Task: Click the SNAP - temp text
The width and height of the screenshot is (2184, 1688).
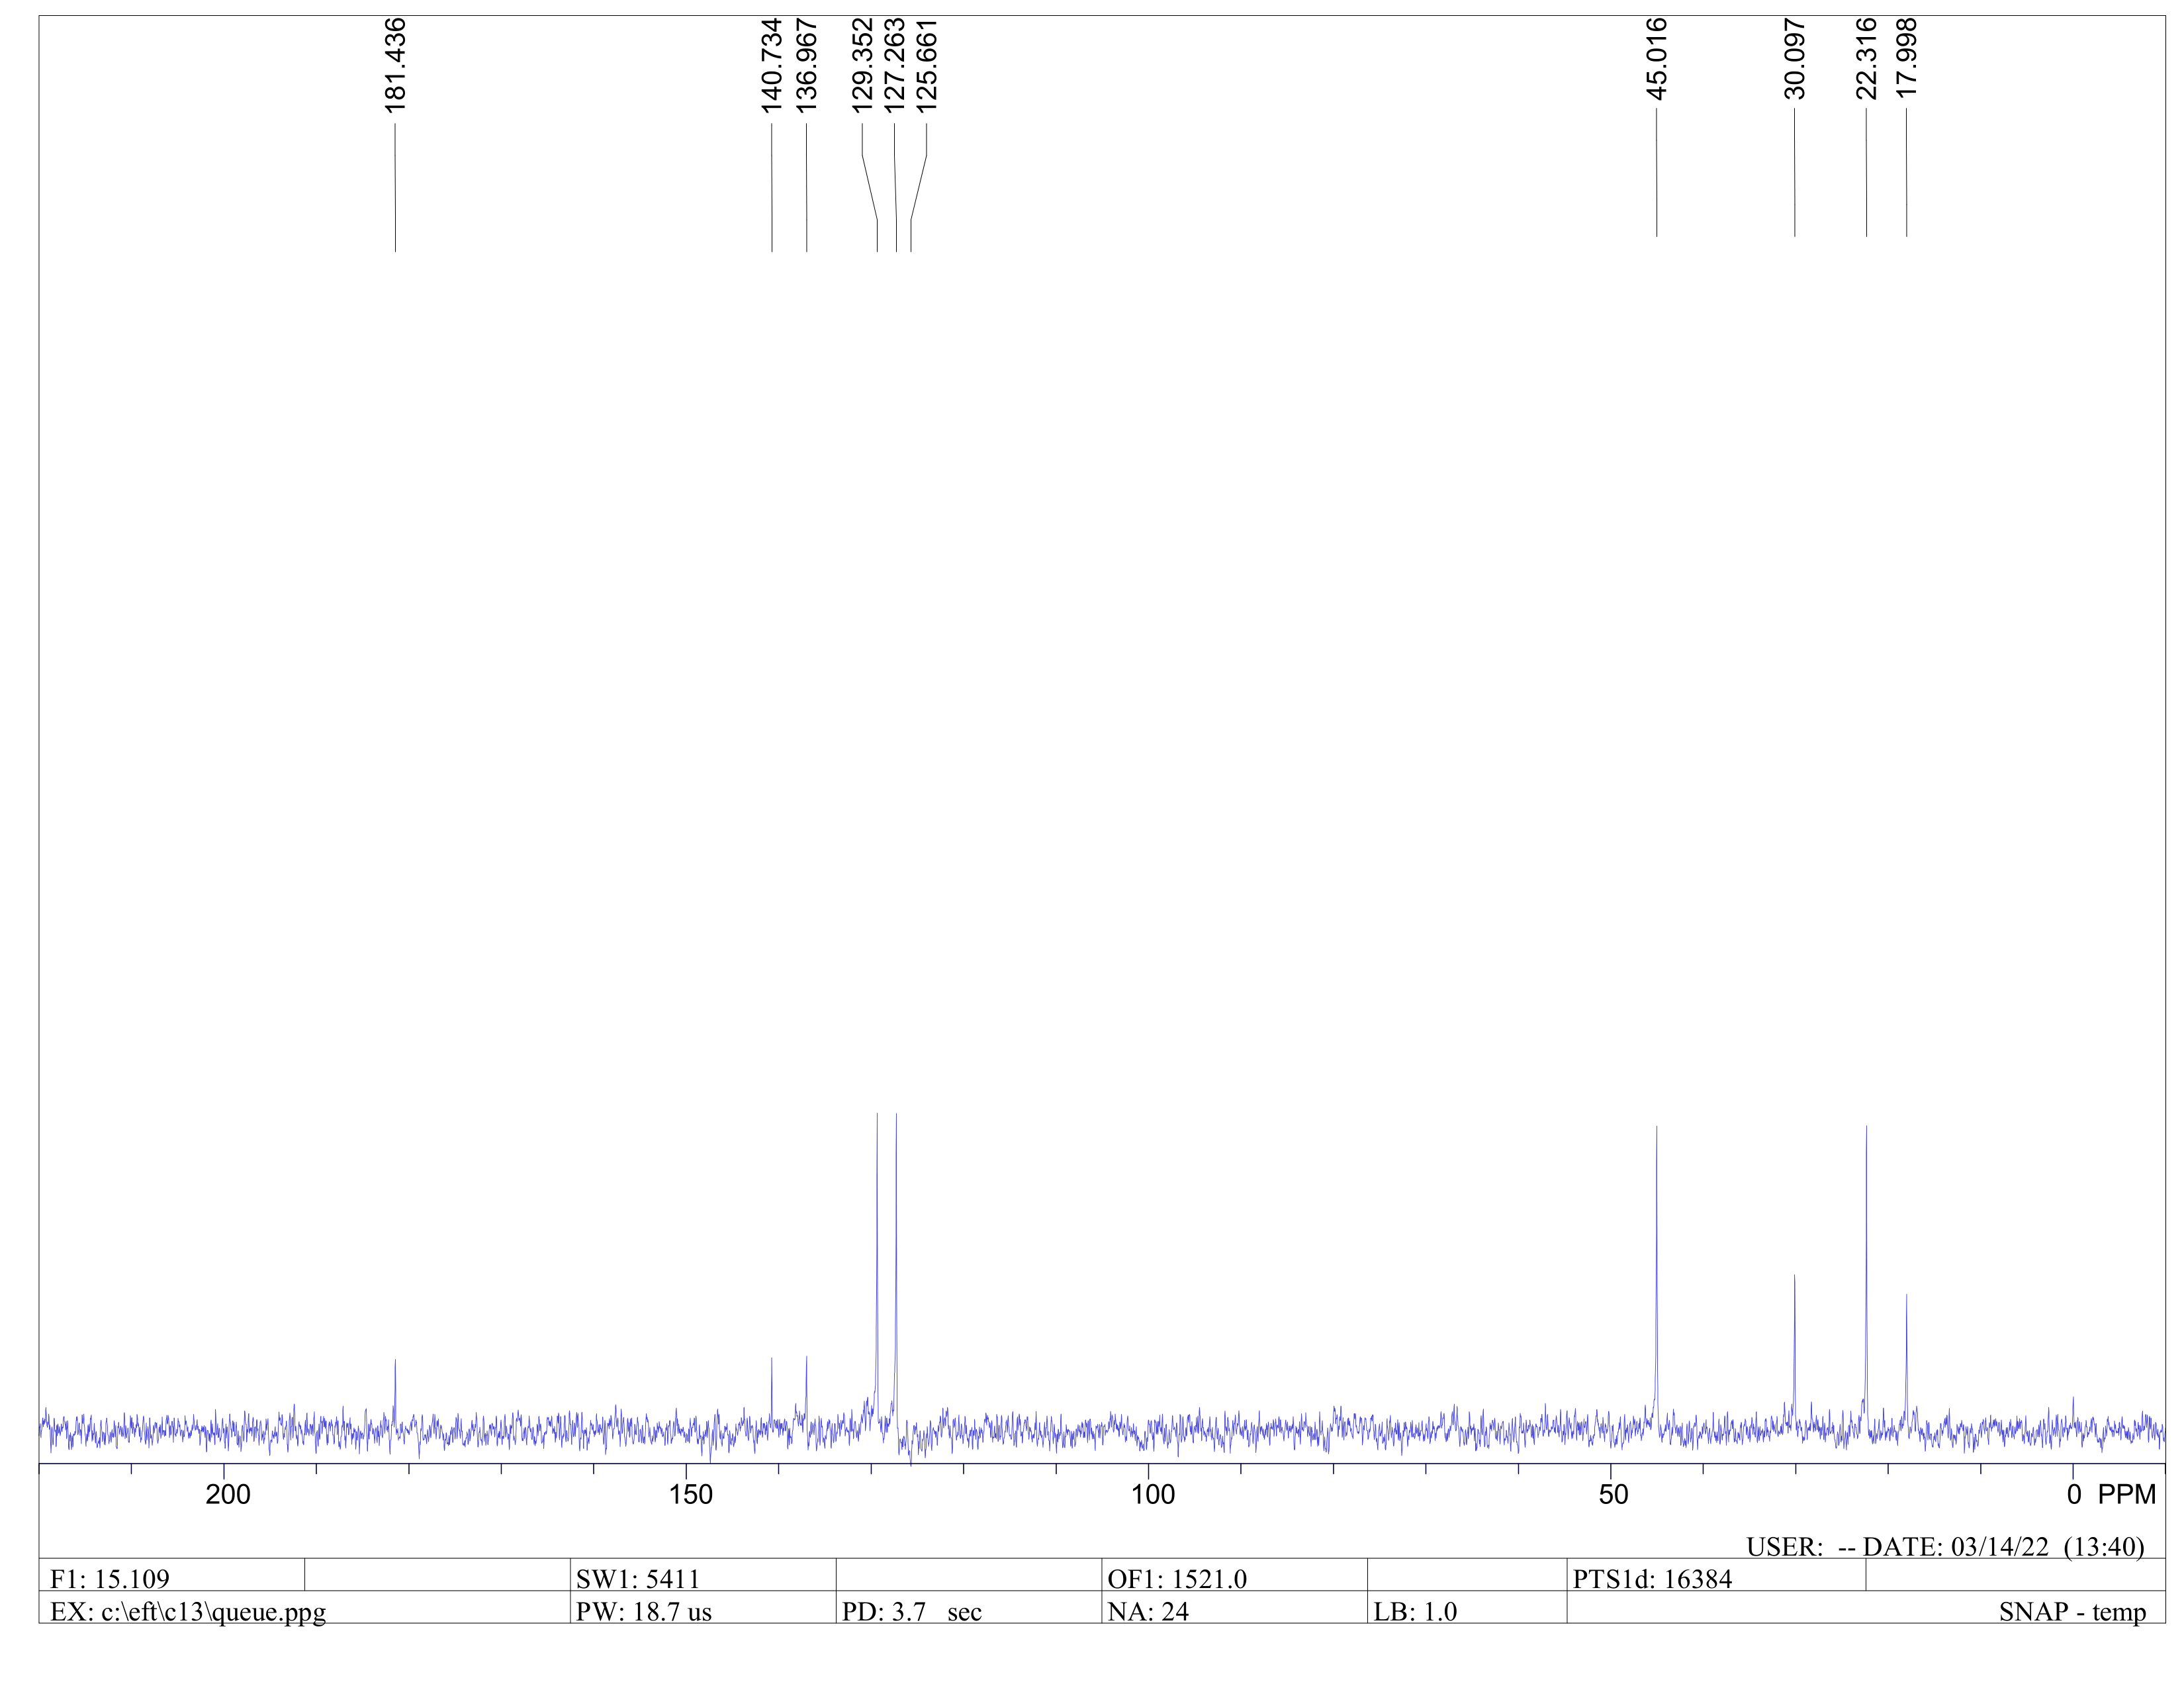Action: (2072, 1612)
